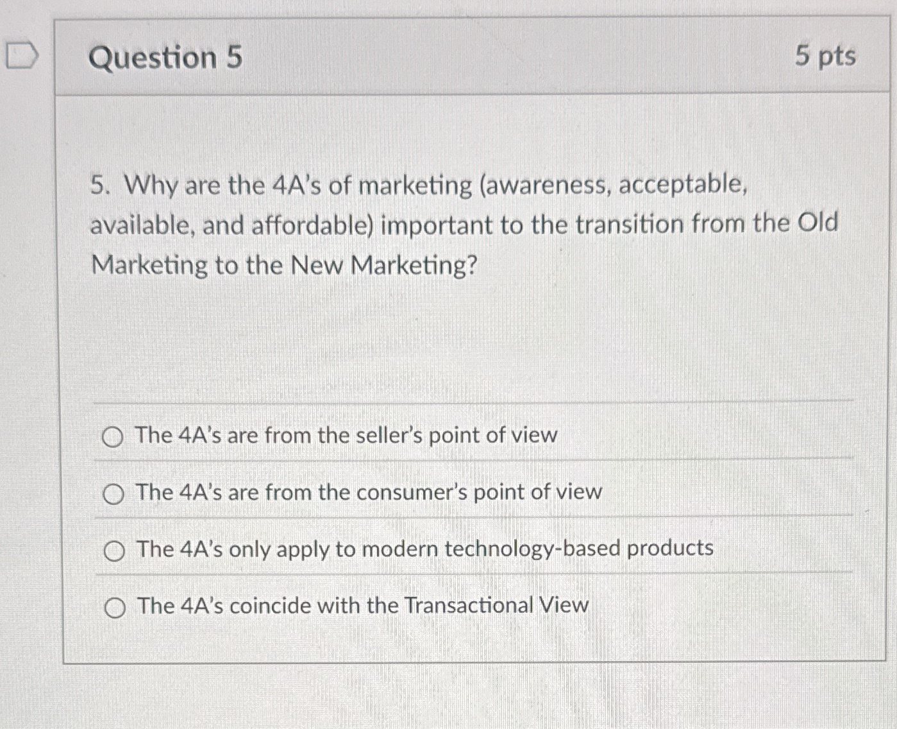The image size is (897, 729).
Task: Click the consumer's point of view answer text
Action: 365,492
